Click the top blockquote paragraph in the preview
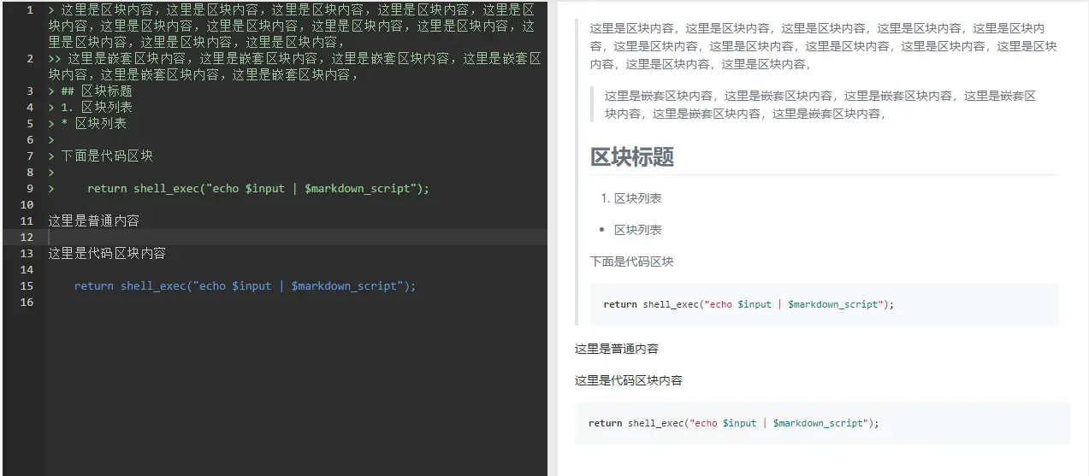 [x=823, y=46]
